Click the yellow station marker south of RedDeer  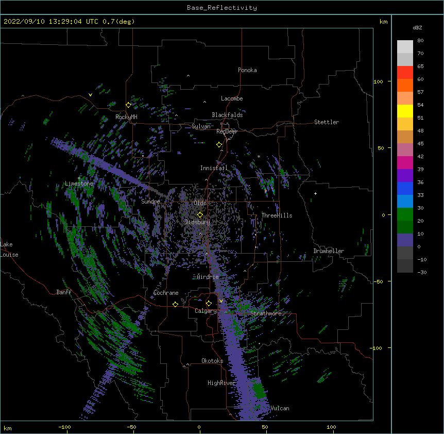pos(219,144)
